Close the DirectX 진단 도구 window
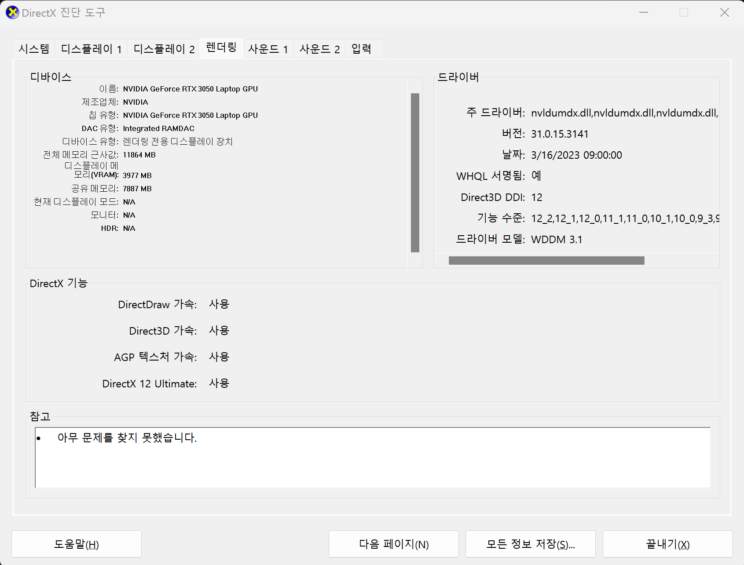This screenshot has height=565, width=744. click(x=724, y=12)
